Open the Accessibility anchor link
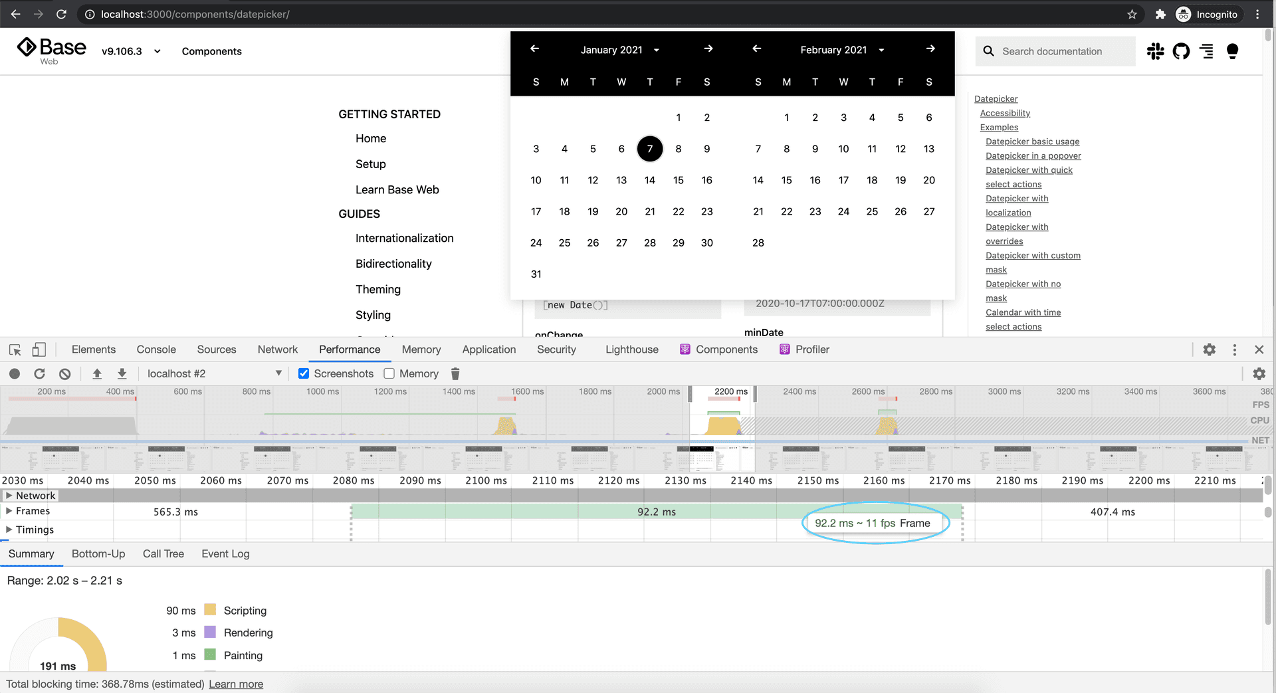Screen dimensions: 1276x693 click(x=1005, y=113)
